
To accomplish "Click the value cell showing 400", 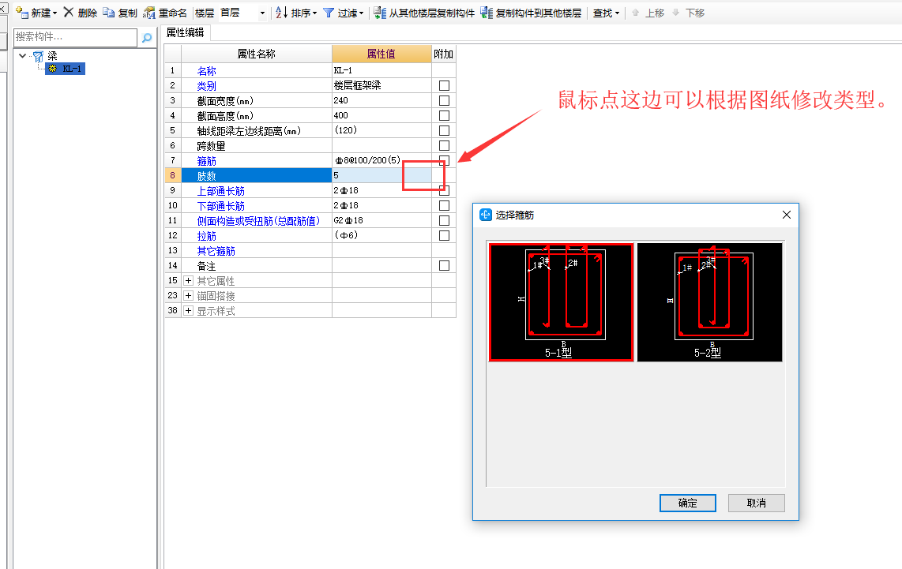I will [381, 115].
